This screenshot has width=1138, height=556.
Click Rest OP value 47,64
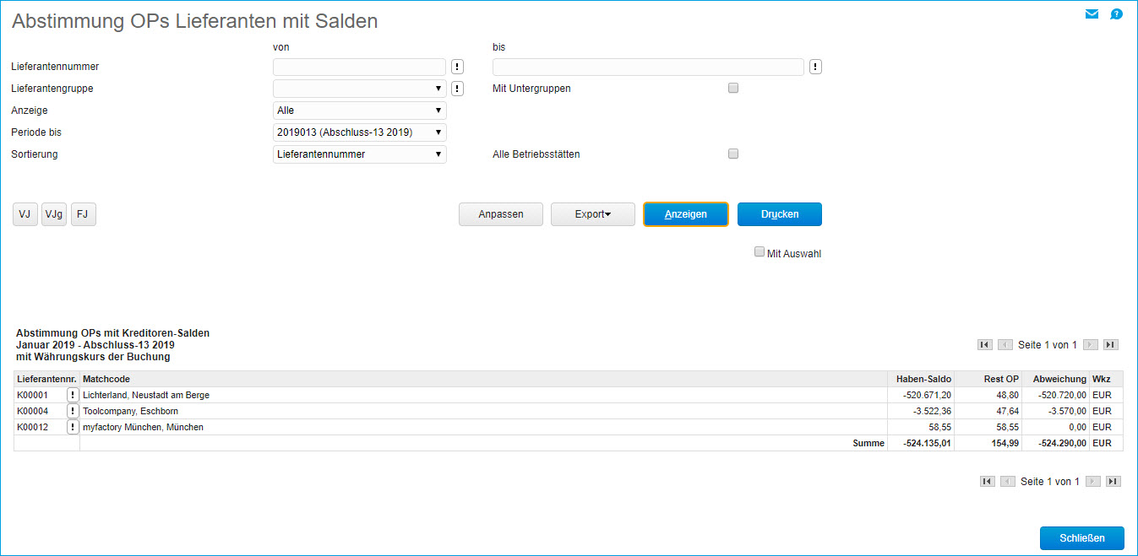pos(1007,411)
